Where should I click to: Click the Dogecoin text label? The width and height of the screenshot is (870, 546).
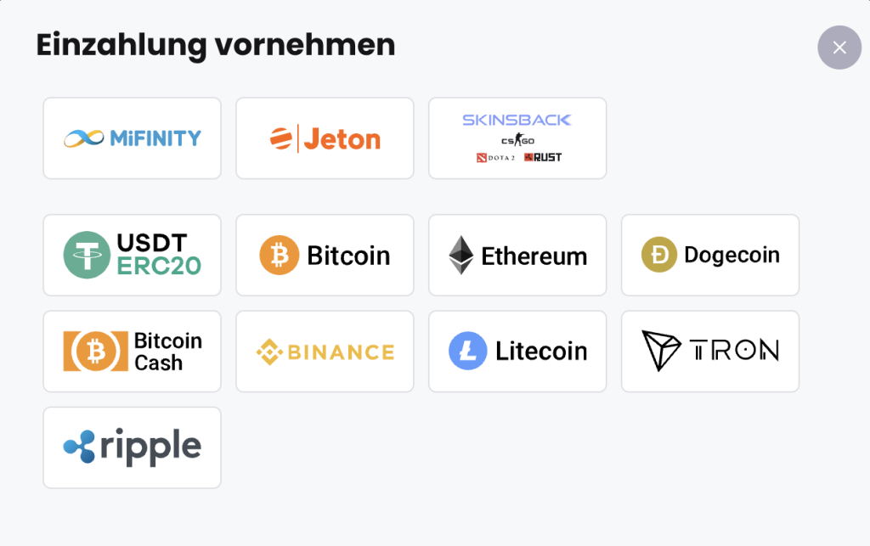pos(732,255)
